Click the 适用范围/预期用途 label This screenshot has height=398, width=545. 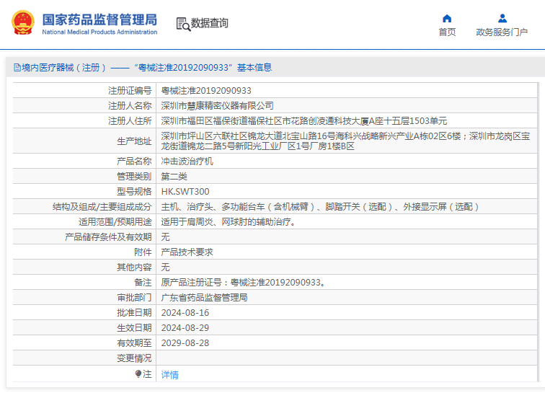point(115,222)
